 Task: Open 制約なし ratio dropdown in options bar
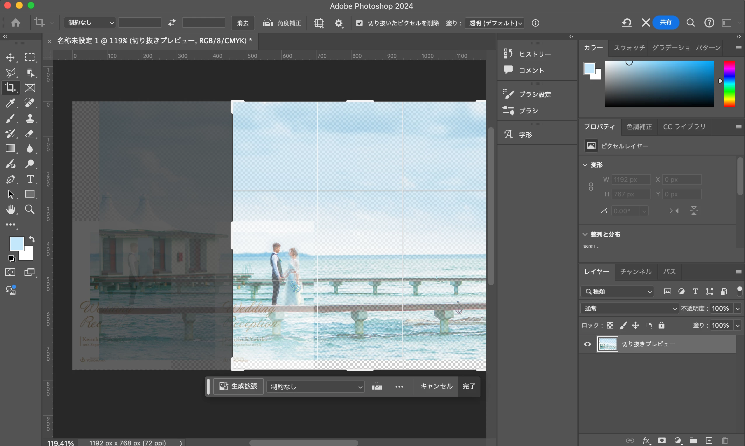pos(90,23)
